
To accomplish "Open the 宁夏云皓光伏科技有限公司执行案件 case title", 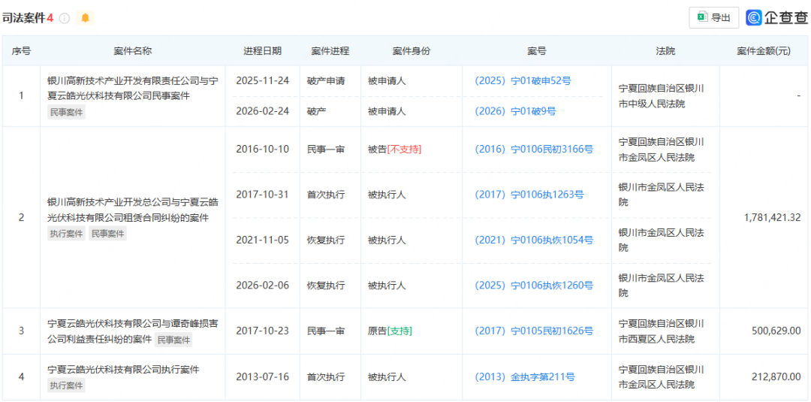I will pyautogui.click(x=123, y=370).
